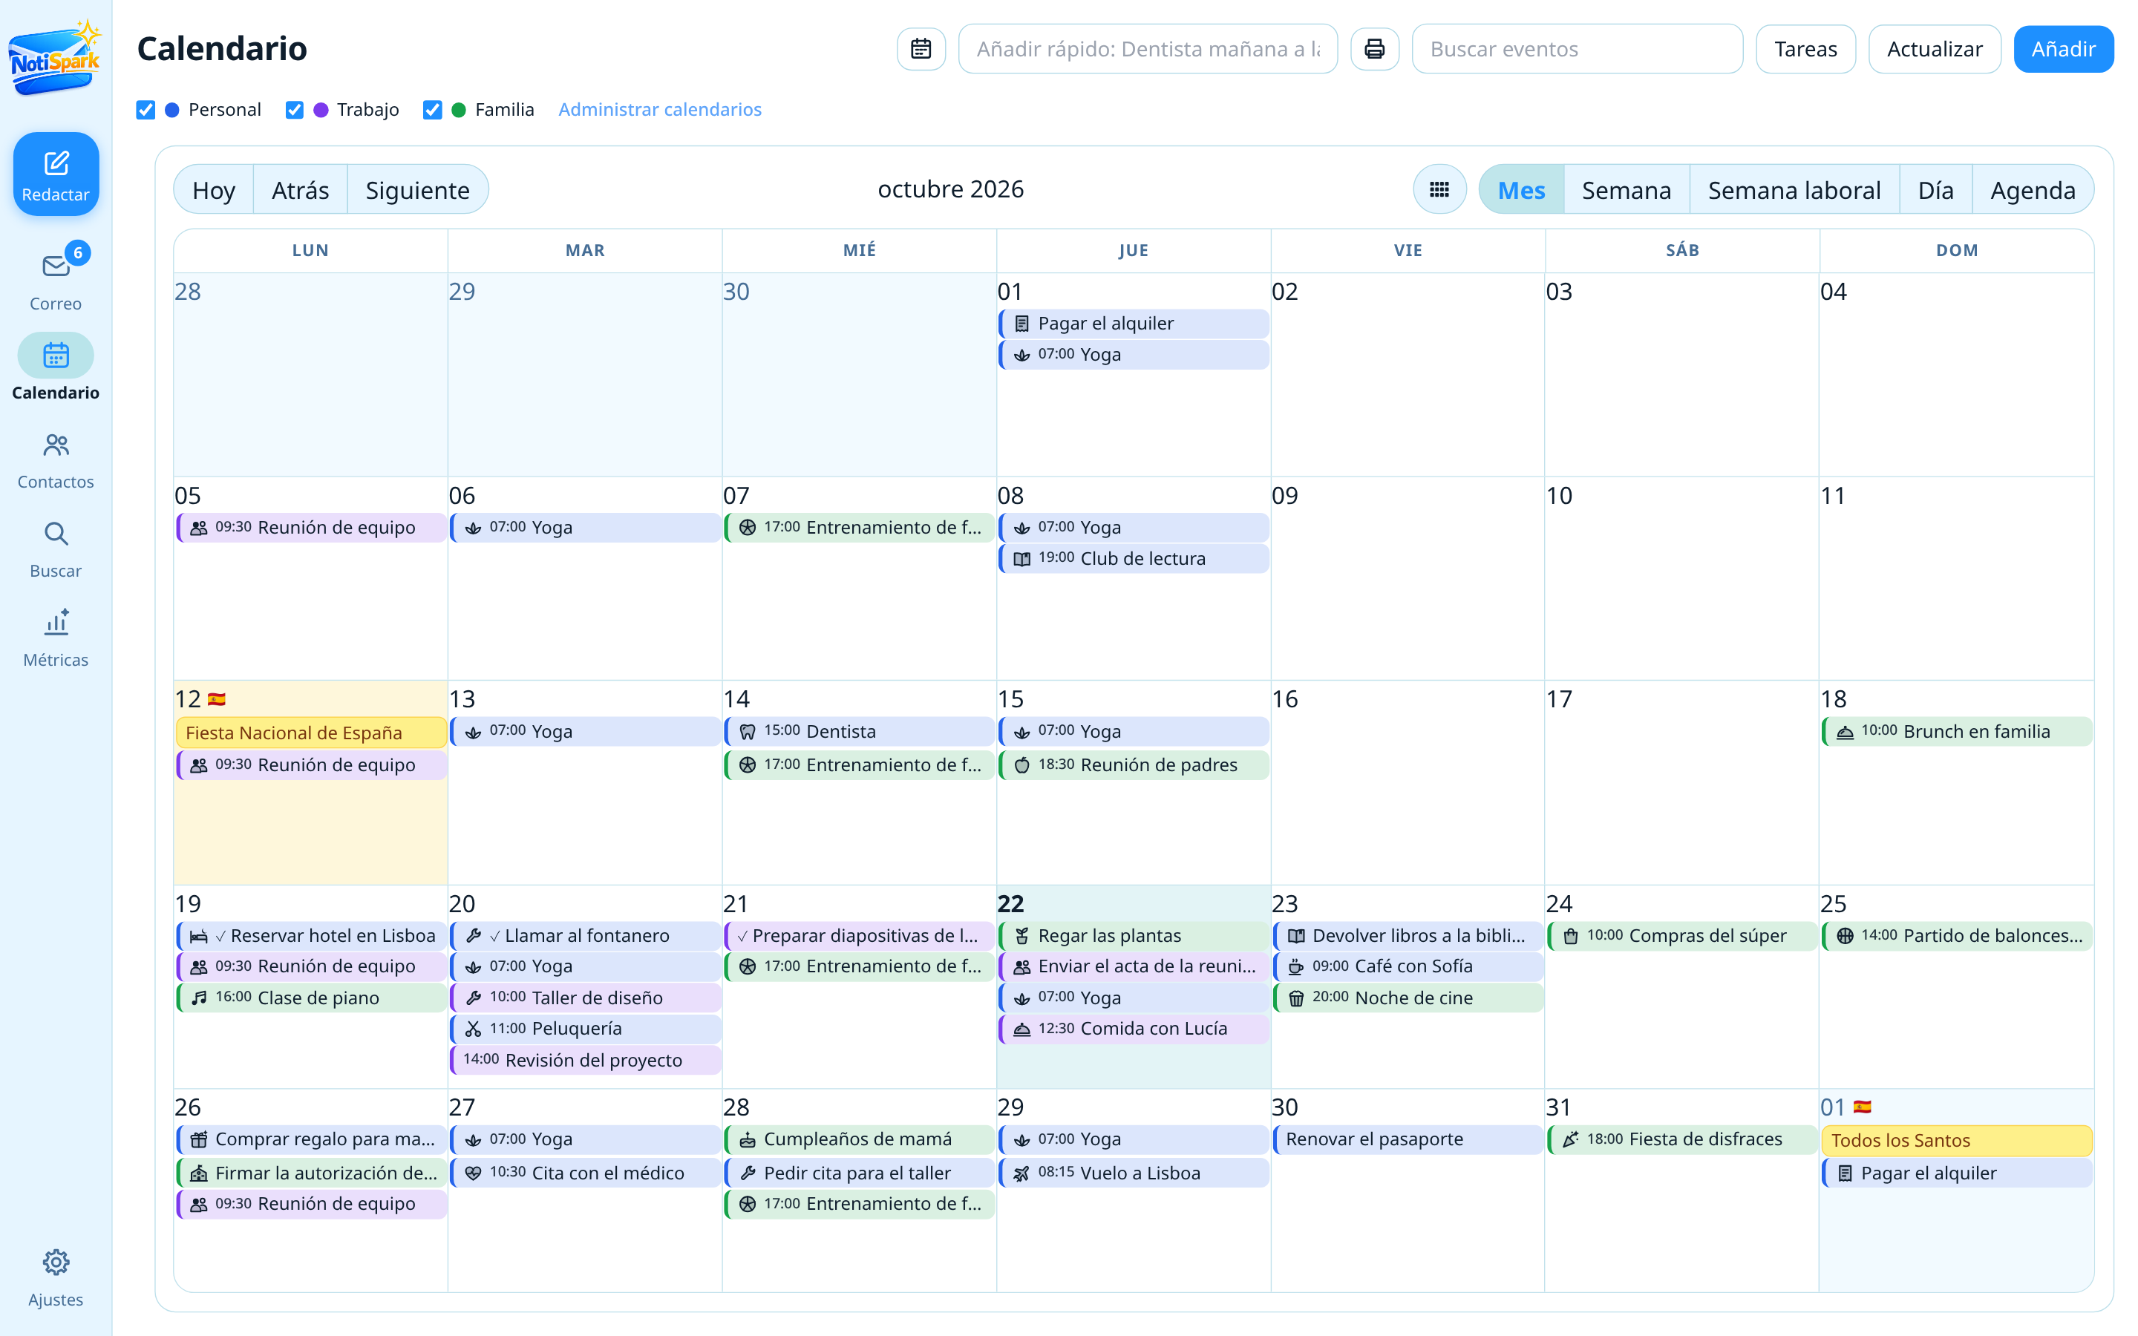This screenshot has width=2138, height=1336.
Task: Click the NotiSpark logo
Action: click(x=55, y=59)
